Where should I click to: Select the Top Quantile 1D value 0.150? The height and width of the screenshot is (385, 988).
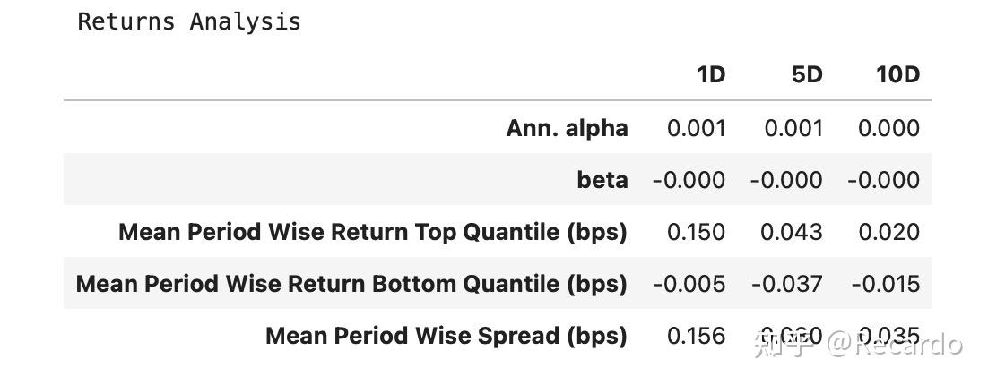pos(696,232)
